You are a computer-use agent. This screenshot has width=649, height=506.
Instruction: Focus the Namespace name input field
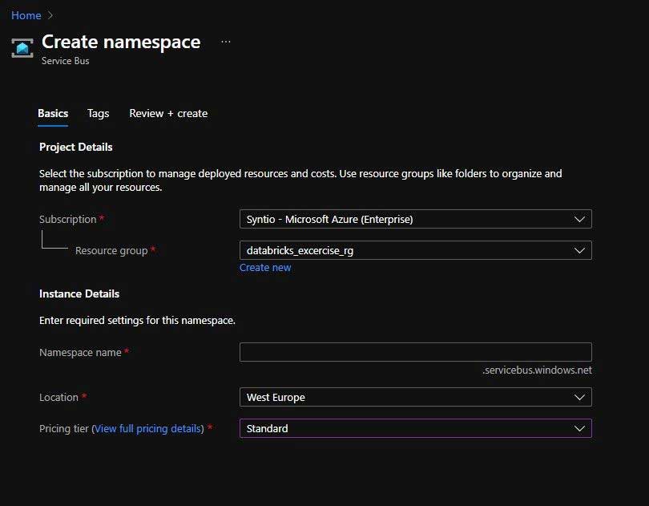[x=416, y=352]
